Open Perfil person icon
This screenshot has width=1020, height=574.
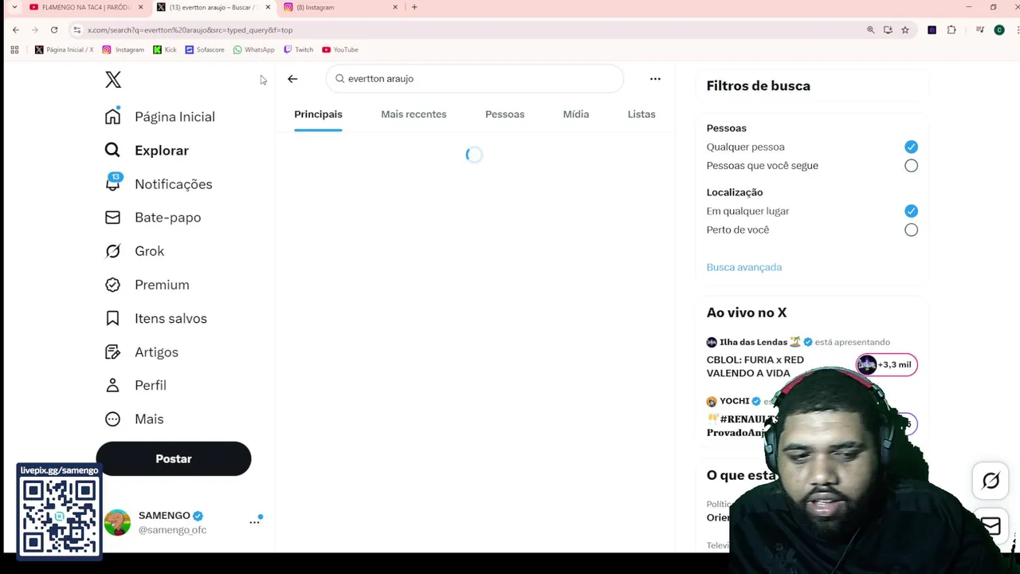112,385
